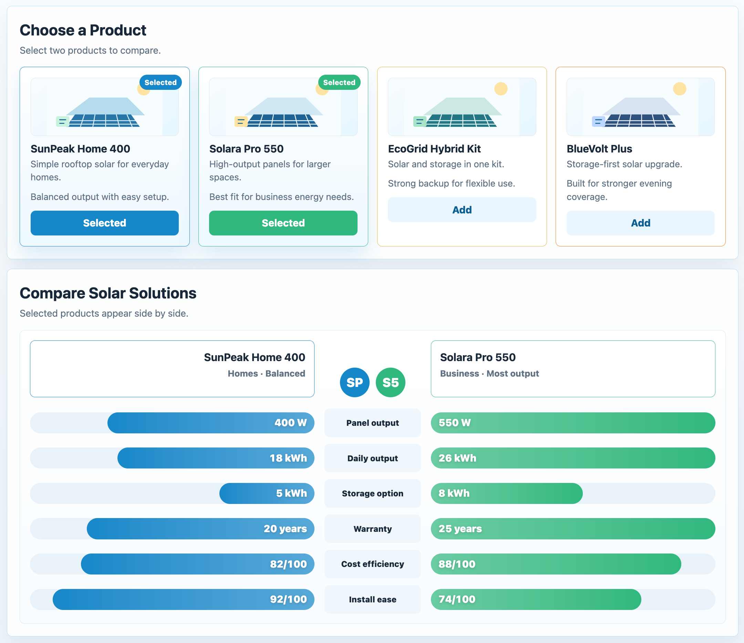Click the SunPeak Home 400 comparison header card

pos(172,369)
